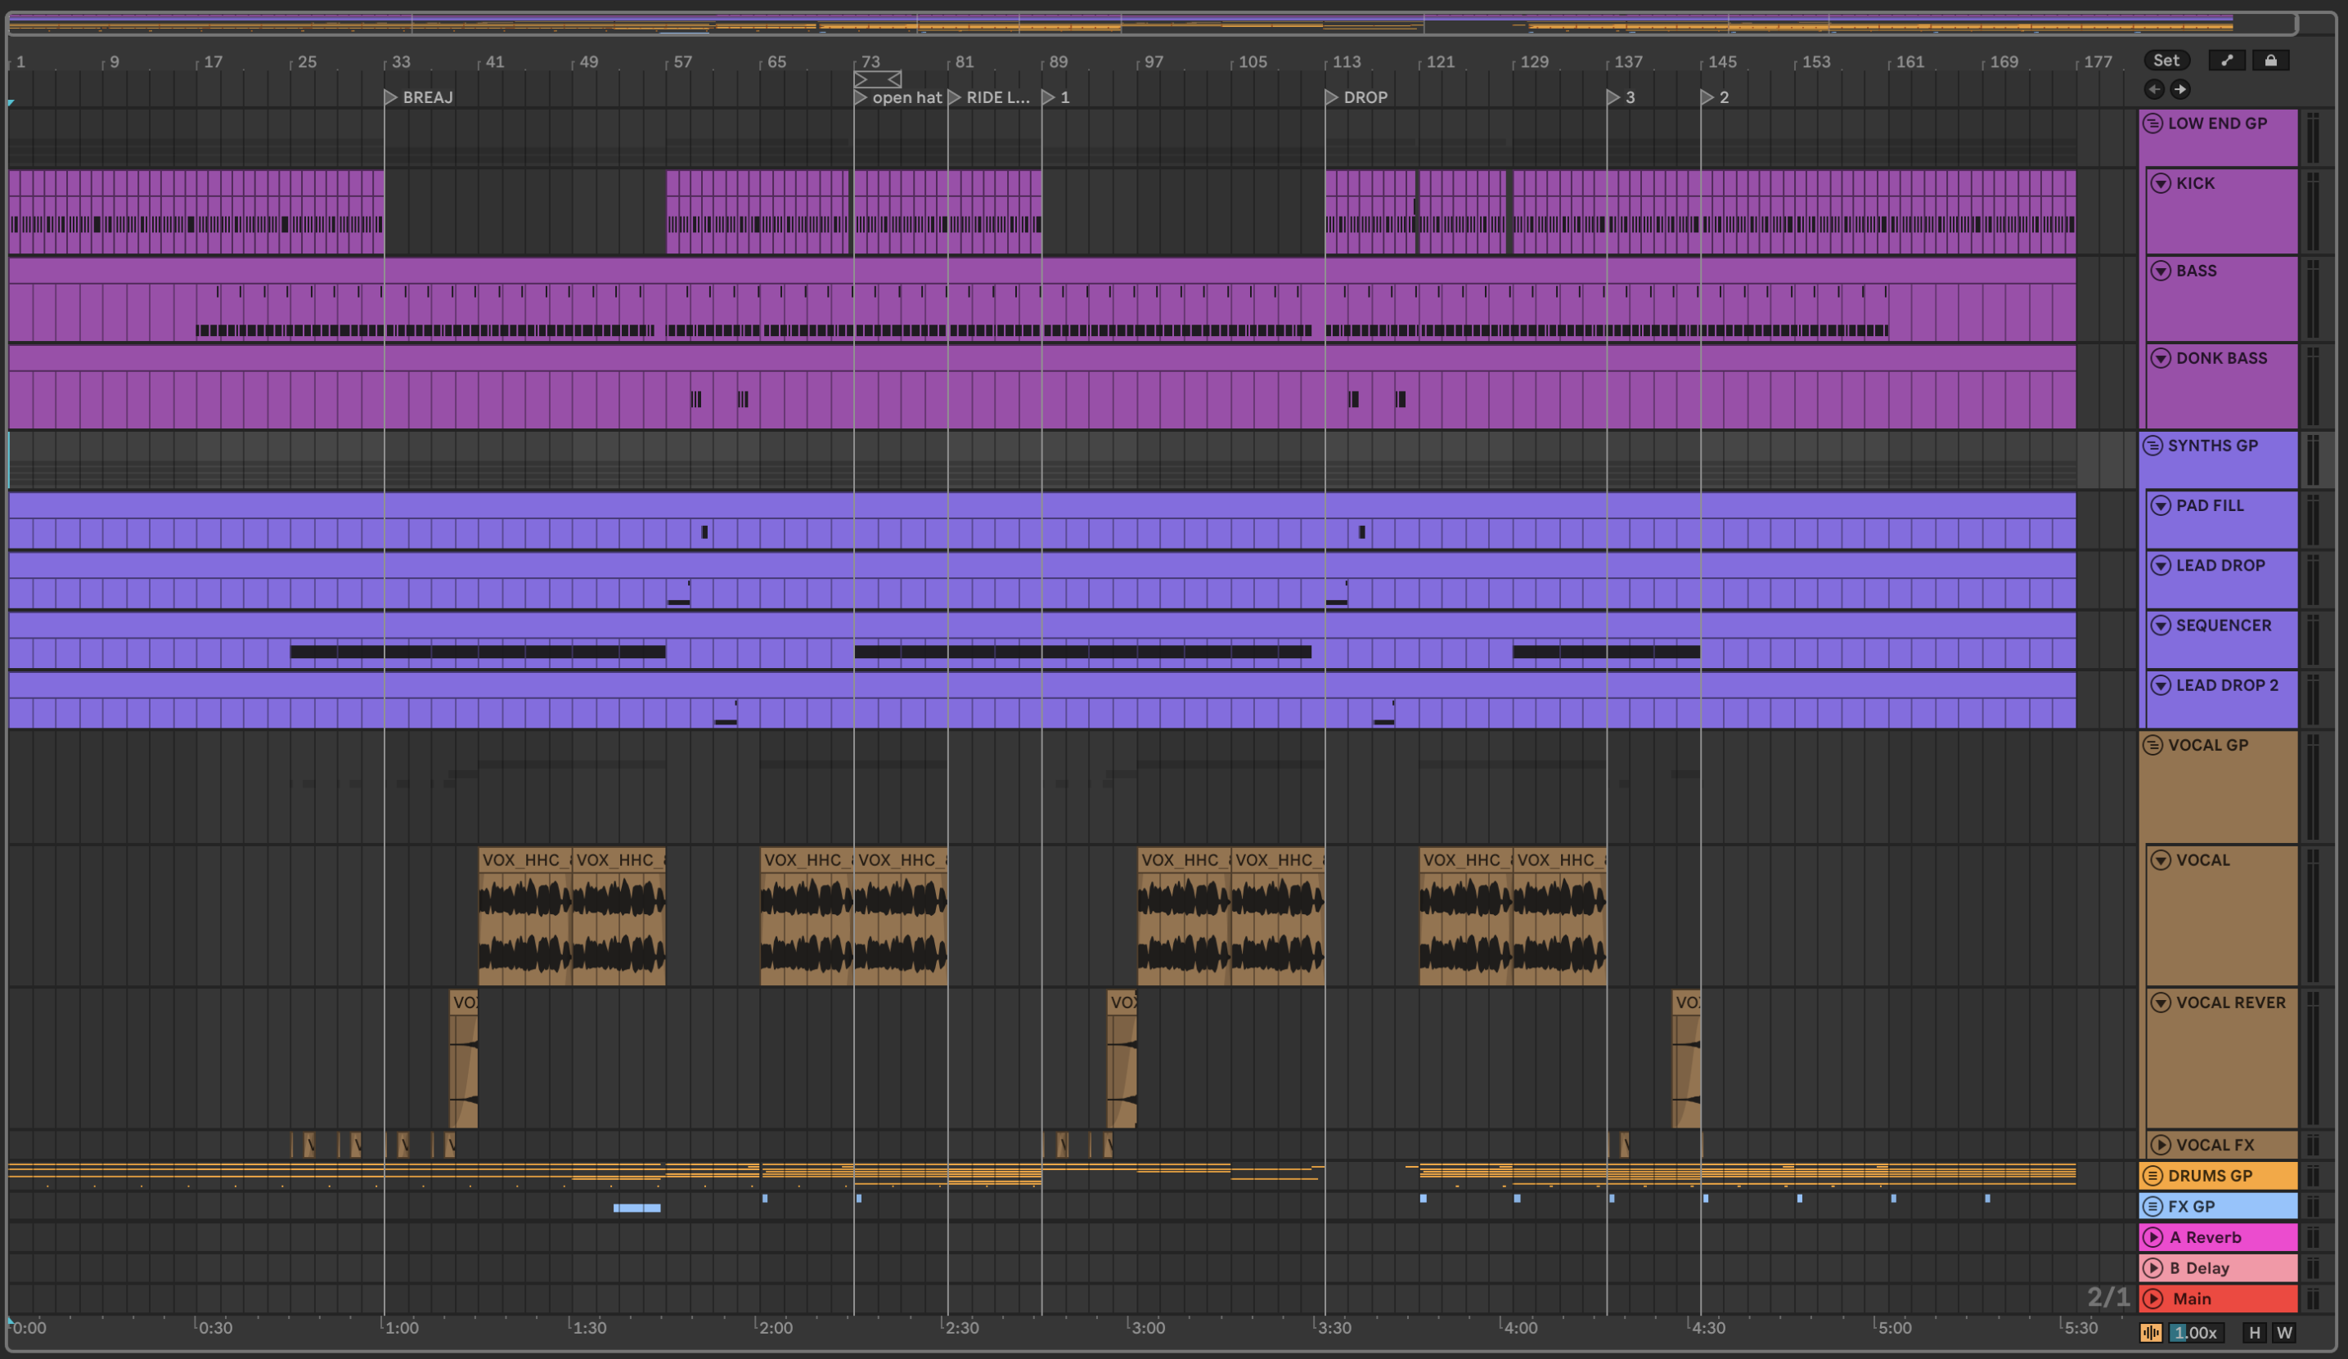
Task: Click the 1.00x zoom value field
Action: point(2196,1333)
